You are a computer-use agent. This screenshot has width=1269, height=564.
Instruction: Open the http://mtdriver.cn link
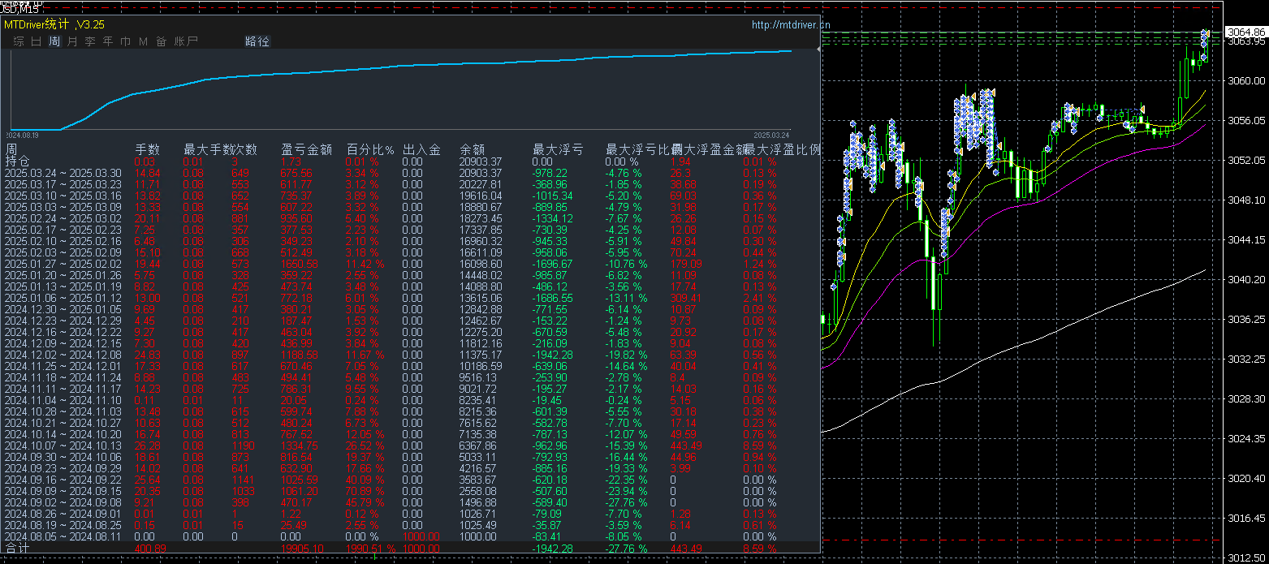coord(791,25)
